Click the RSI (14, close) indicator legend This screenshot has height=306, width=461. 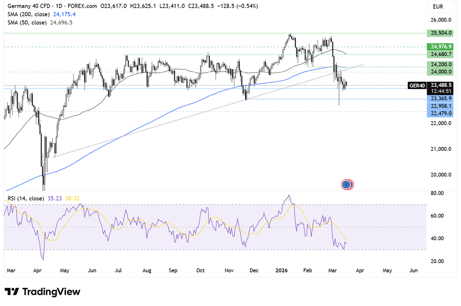(26, 199)
